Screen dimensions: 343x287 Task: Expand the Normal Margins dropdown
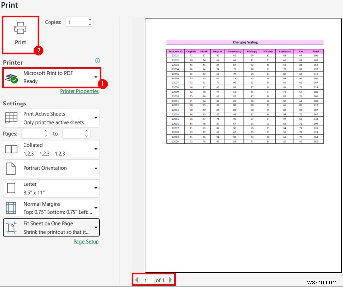(51, 208)
